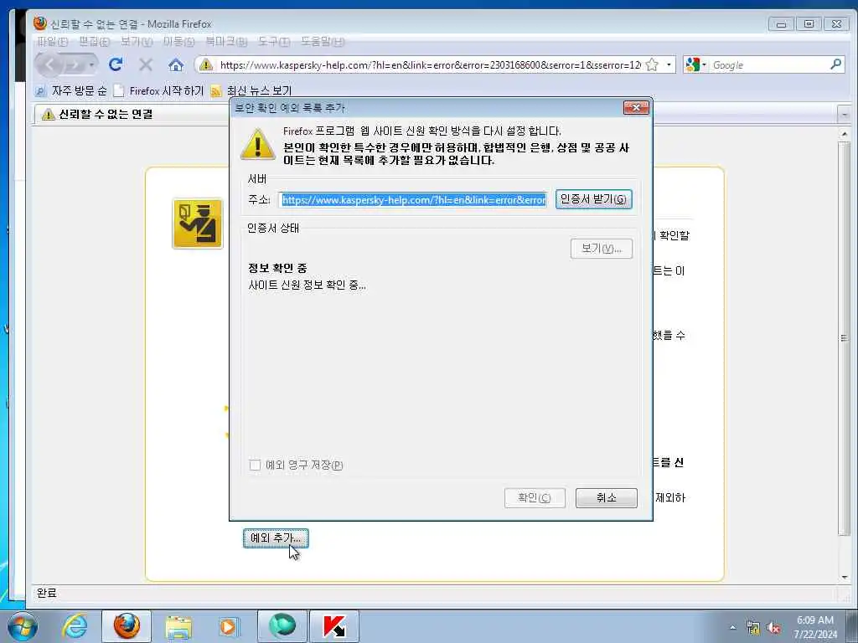This screenshot has width=858, height=643.
Task: Click the 인증서 받기 button
Action: click(x=594, y=199)
